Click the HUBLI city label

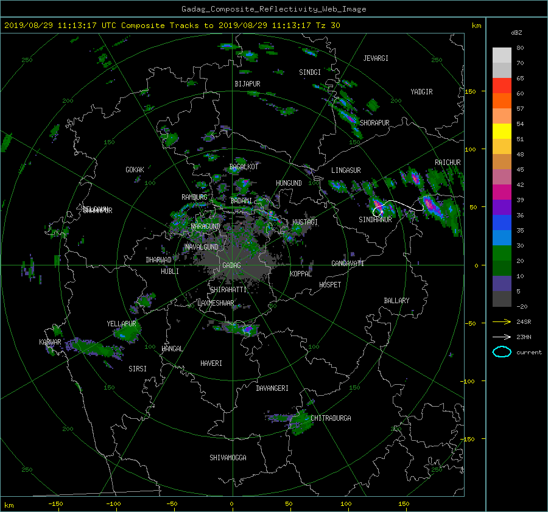(x=170, y=272)
